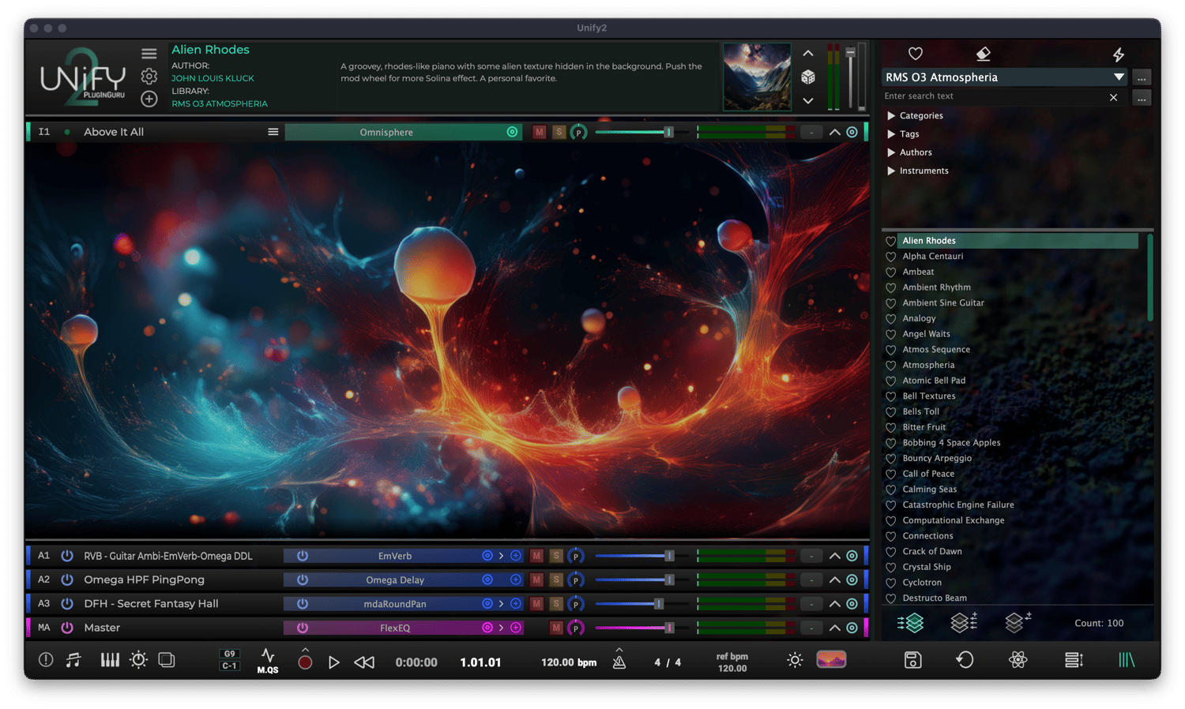Click the patch artwork thumbnail in header
Viewport: 1185px width, 709px height.
[757, 77]
